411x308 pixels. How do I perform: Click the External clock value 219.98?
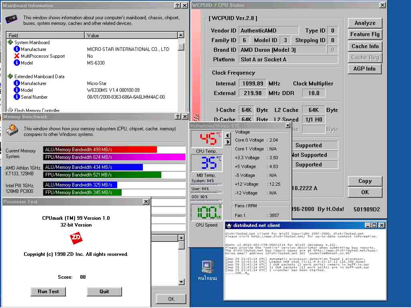[253, 93]
